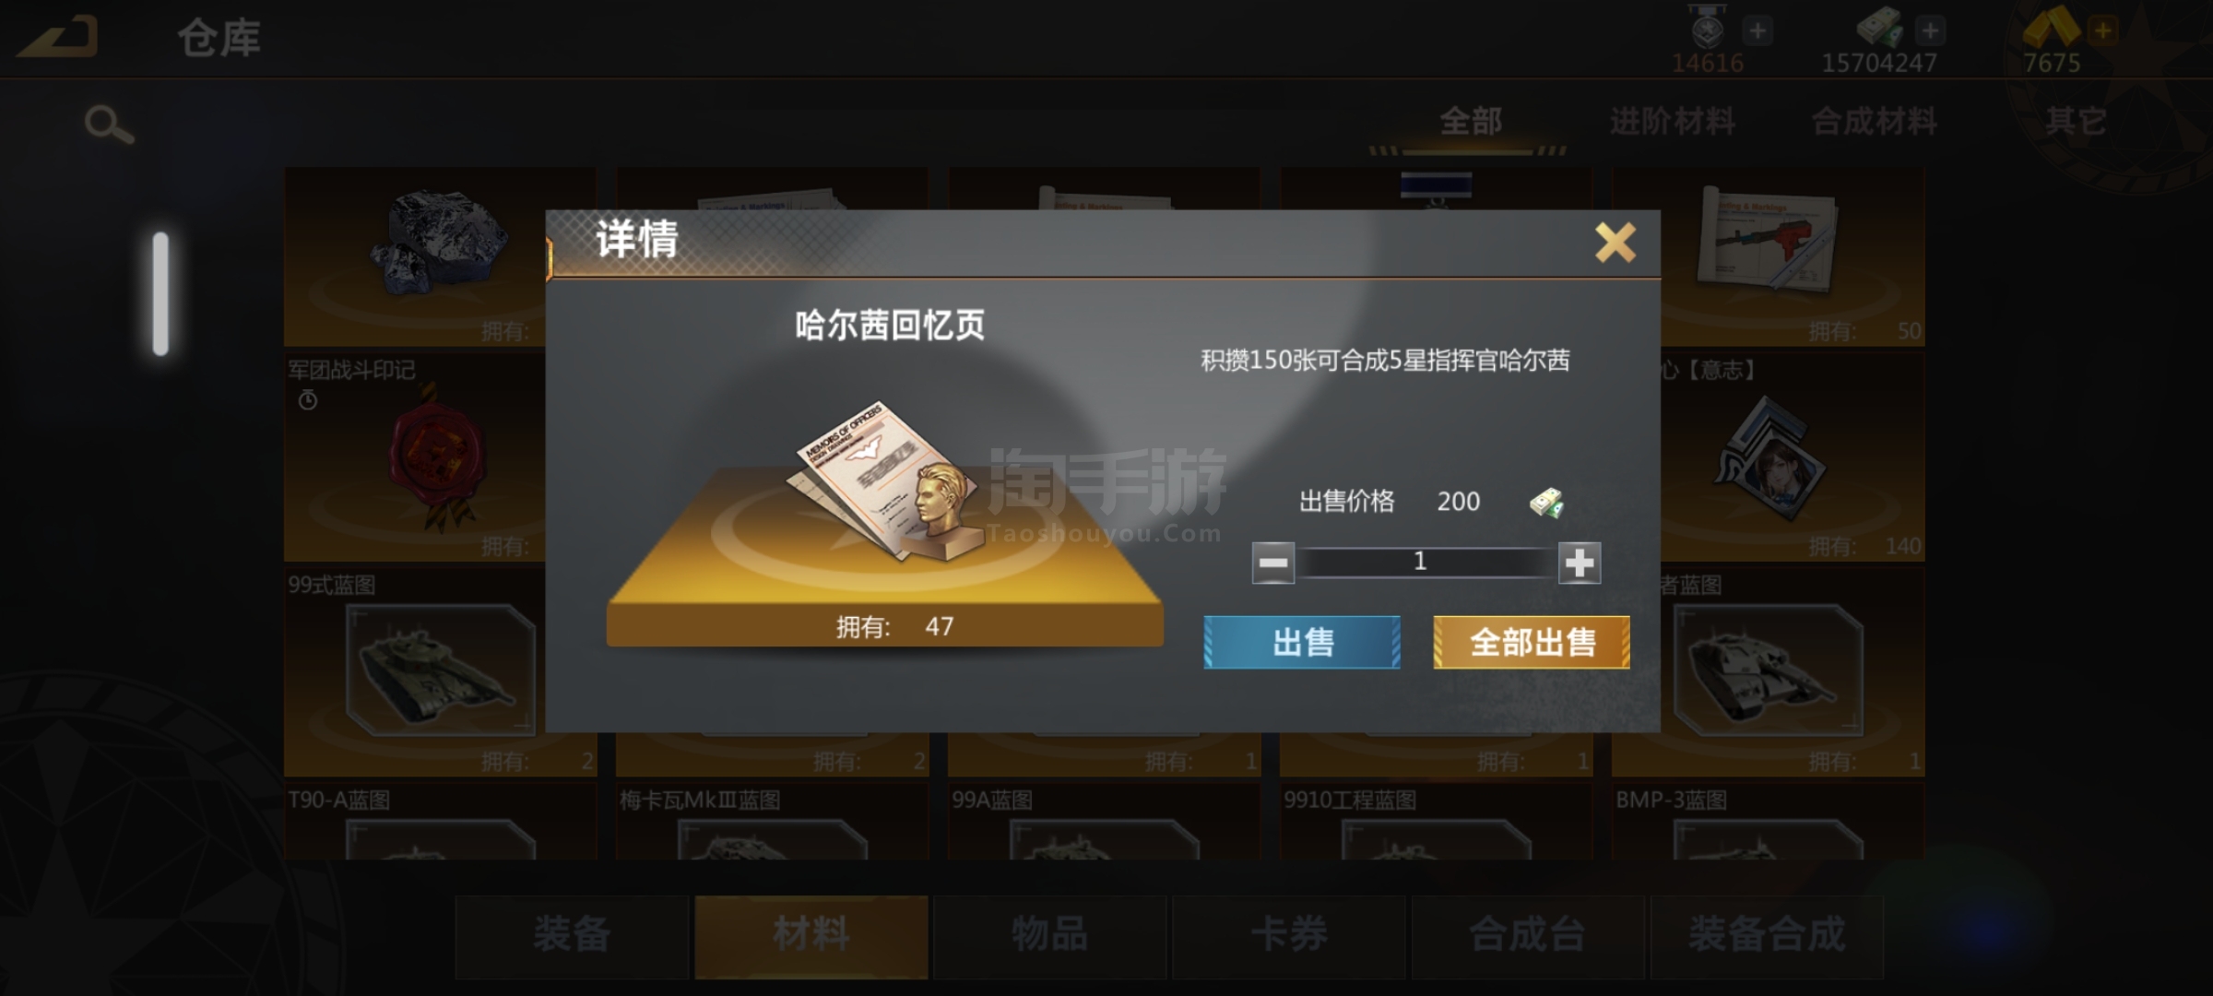The image size is (2213, 996).
Task: Select the 99式蓝图 tank item
Action: pyautogui.click(x=415, y=673)
